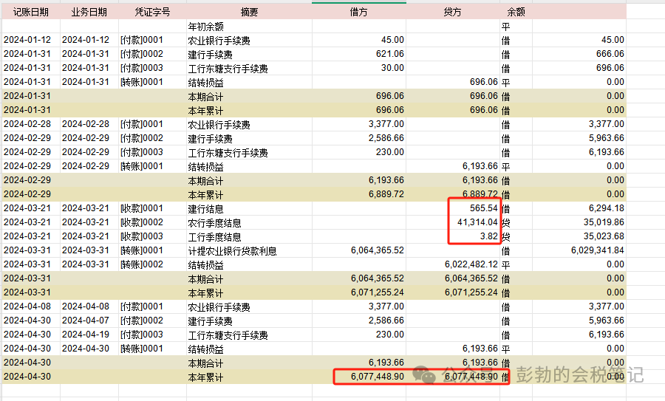The image size is (665, 401).
Task: Click 农业银行手续费 cell dated 2024-01-12
Action: point(250,40)
